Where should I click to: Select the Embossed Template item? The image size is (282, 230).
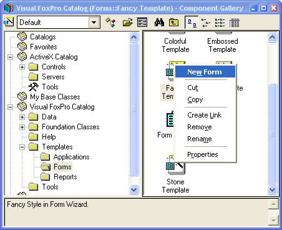pos(223,45)
